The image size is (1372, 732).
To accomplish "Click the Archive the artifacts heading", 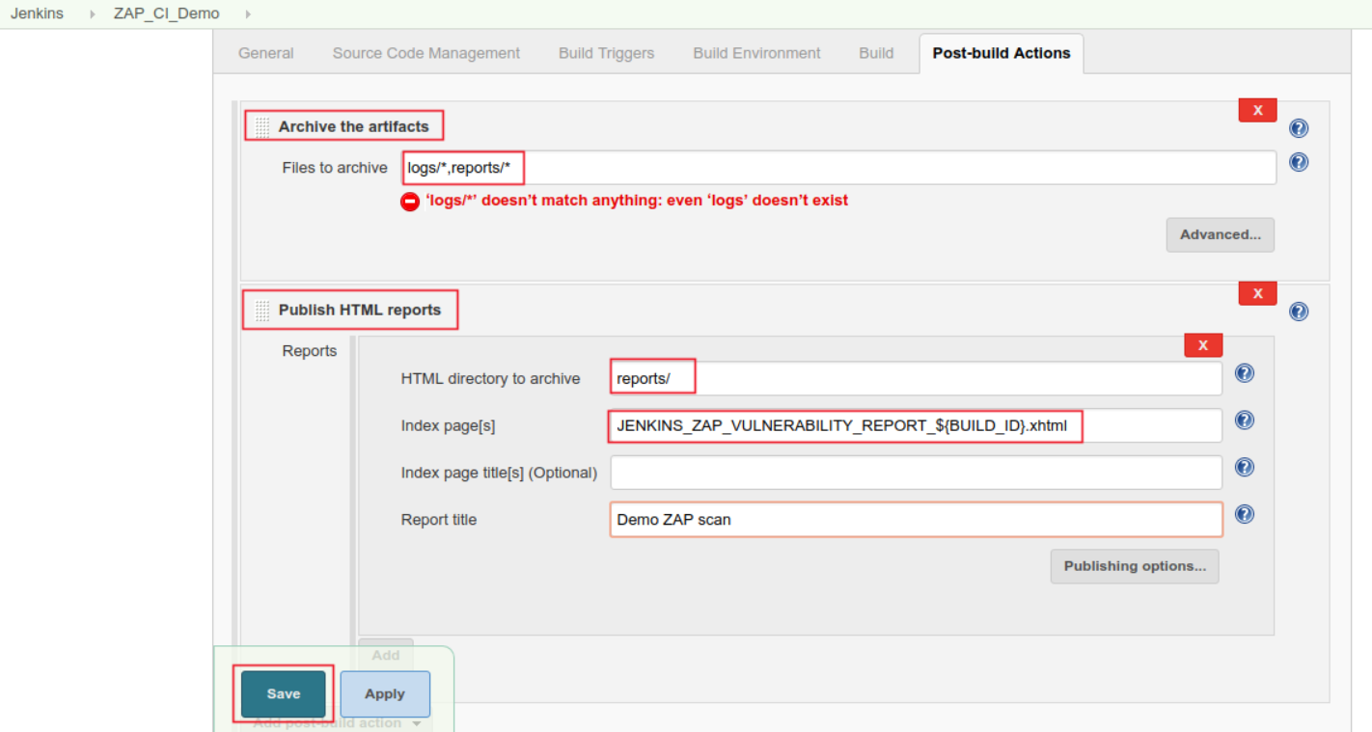I will pos(353,126).
